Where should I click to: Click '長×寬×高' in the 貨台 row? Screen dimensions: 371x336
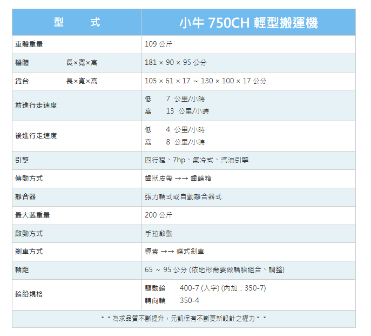click(82, 81)
